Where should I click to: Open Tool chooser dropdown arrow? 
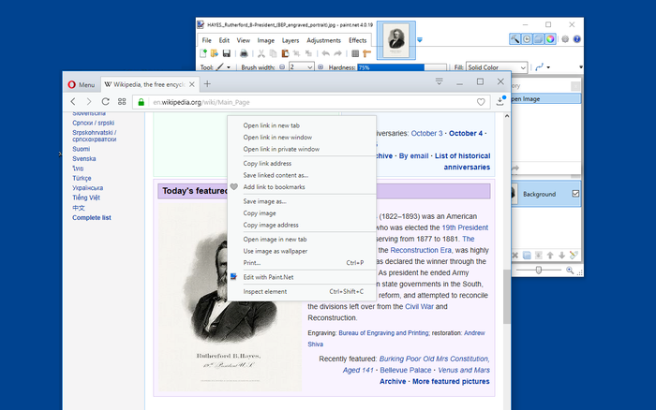229,67
